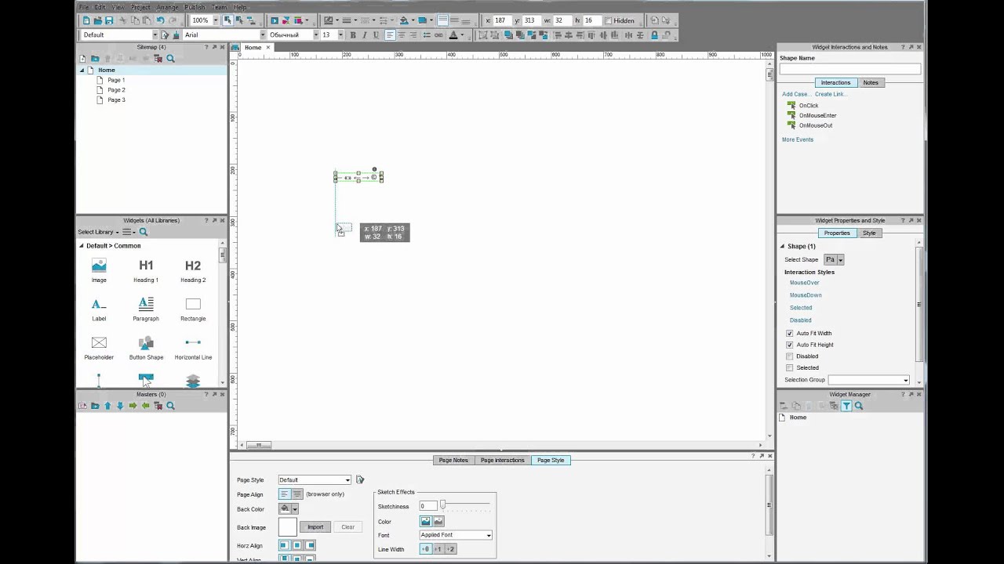Click the MouseOver interaction style link
This screenshot has height=564, width=1004.
click(804, 283)
